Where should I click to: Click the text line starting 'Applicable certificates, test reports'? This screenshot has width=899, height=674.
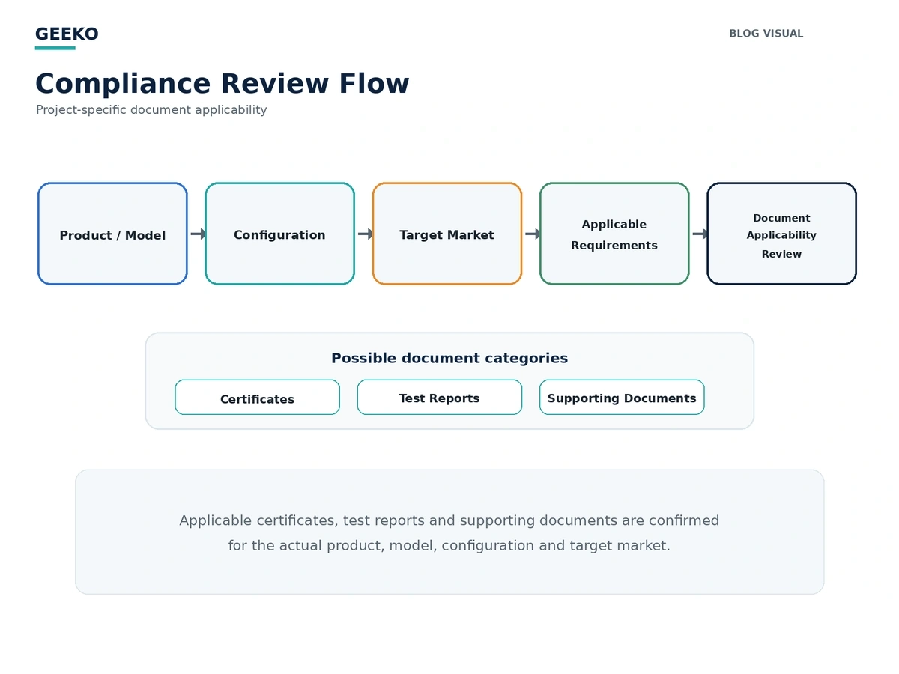449,520
